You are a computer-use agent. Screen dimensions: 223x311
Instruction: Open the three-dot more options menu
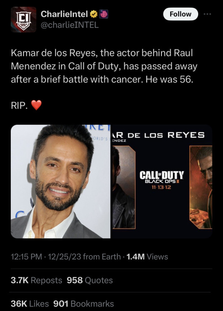pos(207,14)
